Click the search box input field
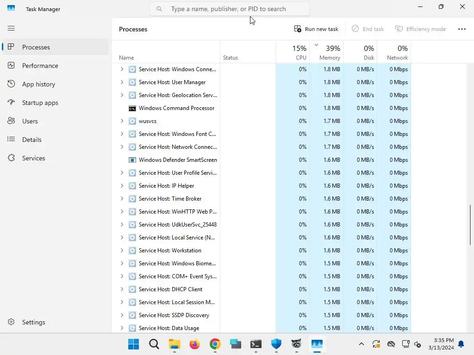474x355 pixels. coord(230,9)
